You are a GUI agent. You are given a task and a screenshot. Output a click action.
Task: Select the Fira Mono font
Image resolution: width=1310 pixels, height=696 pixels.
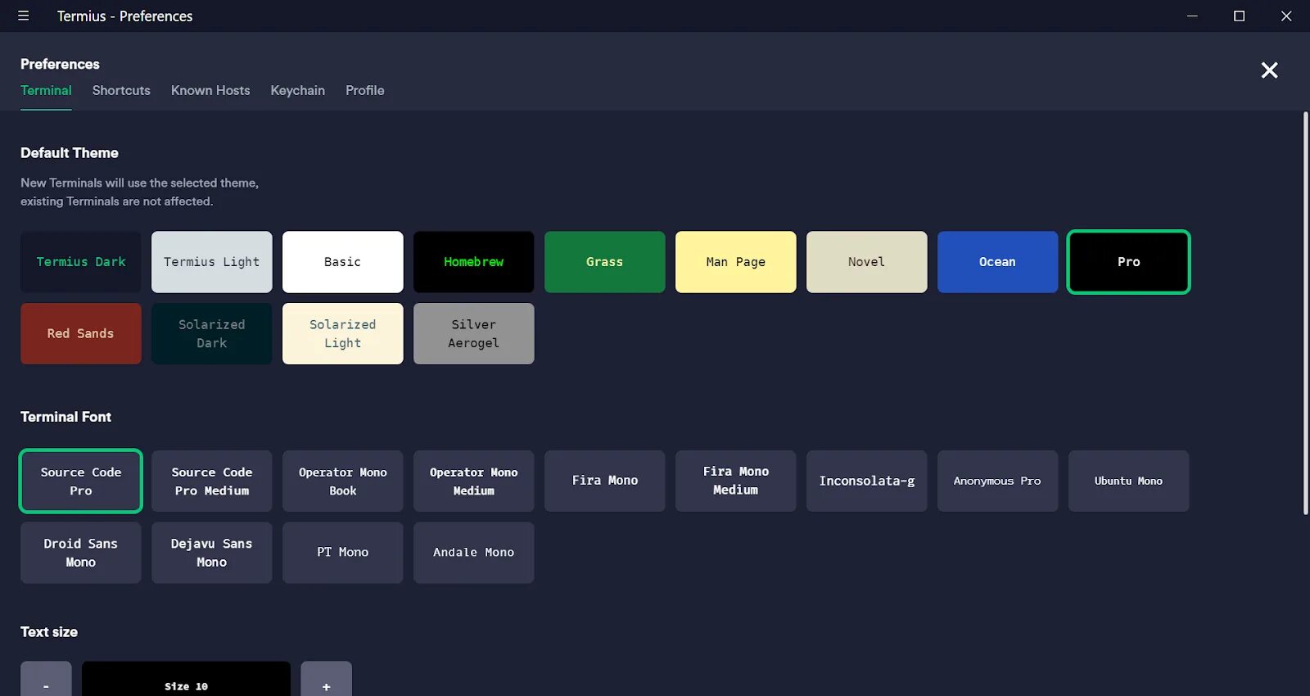(605, 481)
